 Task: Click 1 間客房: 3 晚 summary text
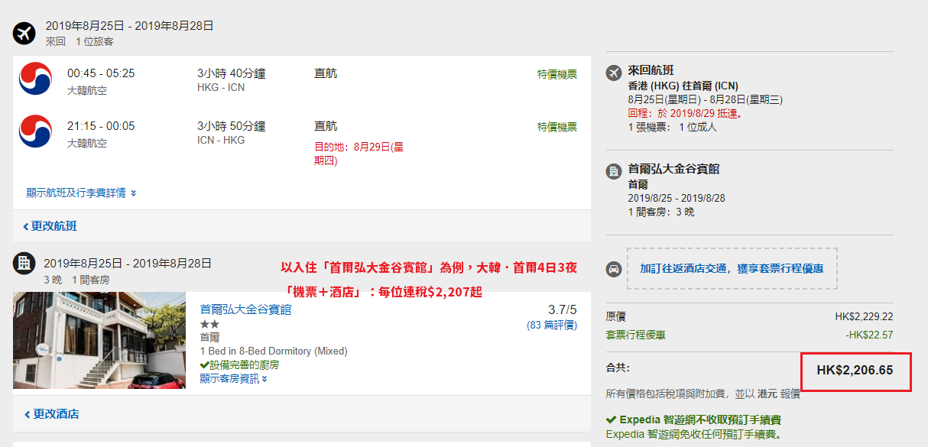tap(661, 212)
